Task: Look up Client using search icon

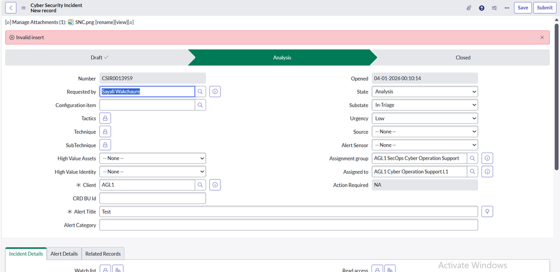Action: pyautogui.click(x=200, y=185)
